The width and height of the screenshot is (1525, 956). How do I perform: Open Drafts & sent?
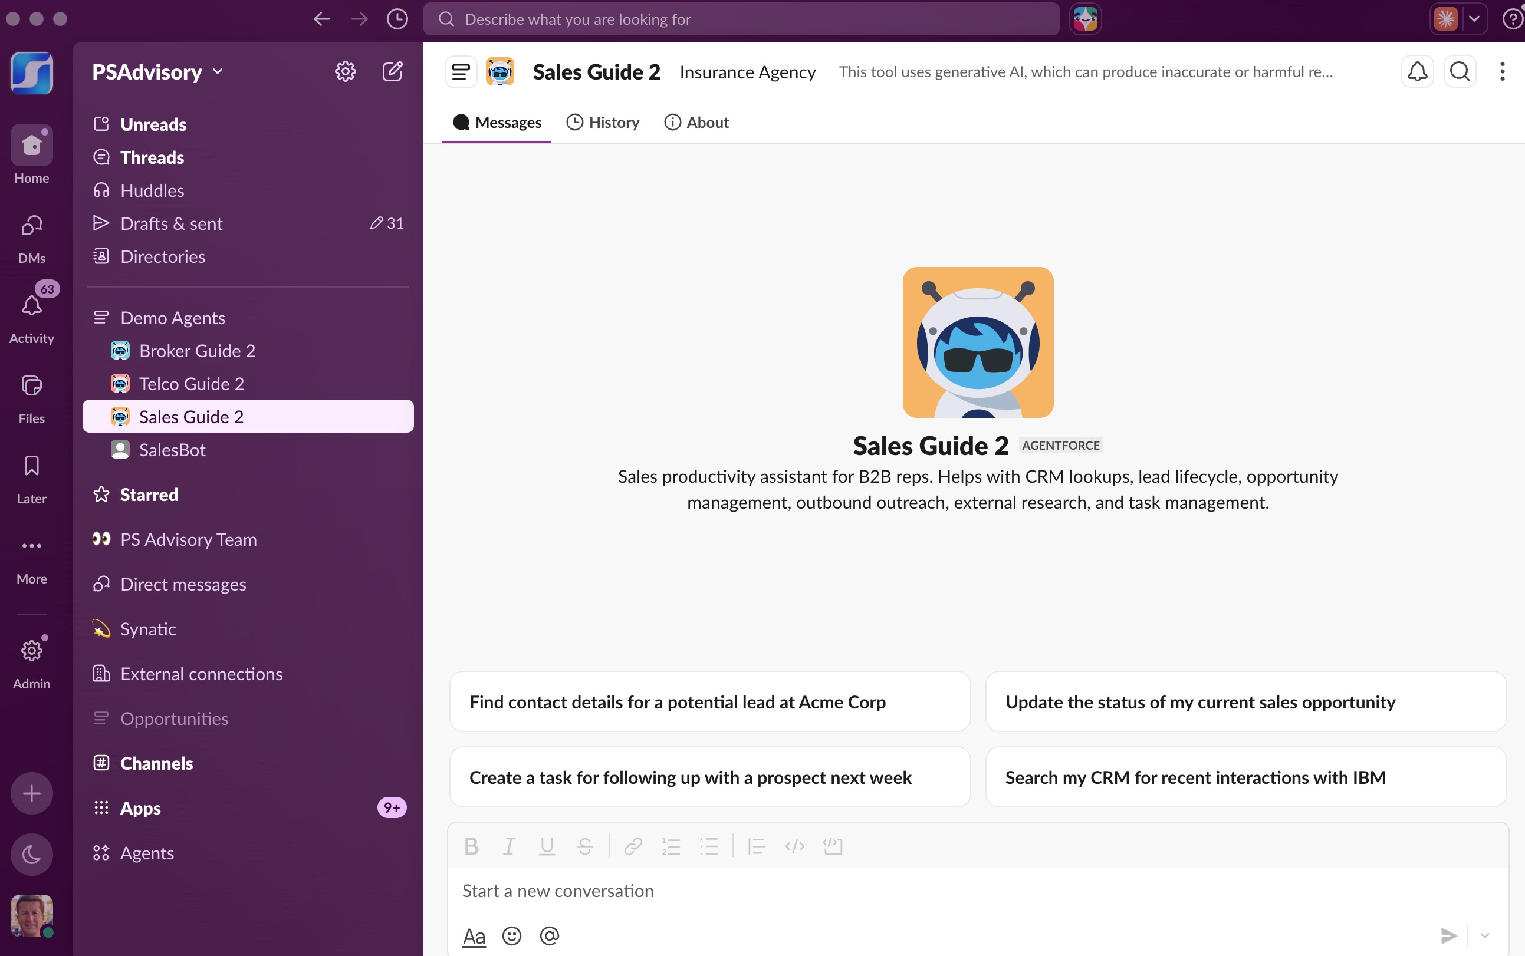248,223
